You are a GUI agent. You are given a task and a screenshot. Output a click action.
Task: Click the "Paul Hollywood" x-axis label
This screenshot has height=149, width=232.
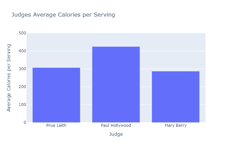pyautogui.click(x=116, y=126)
